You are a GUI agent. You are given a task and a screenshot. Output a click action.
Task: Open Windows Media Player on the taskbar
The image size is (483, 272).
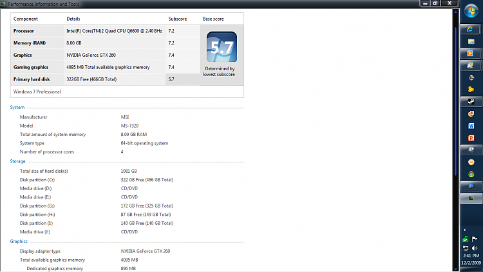click(x=471, y=53)
